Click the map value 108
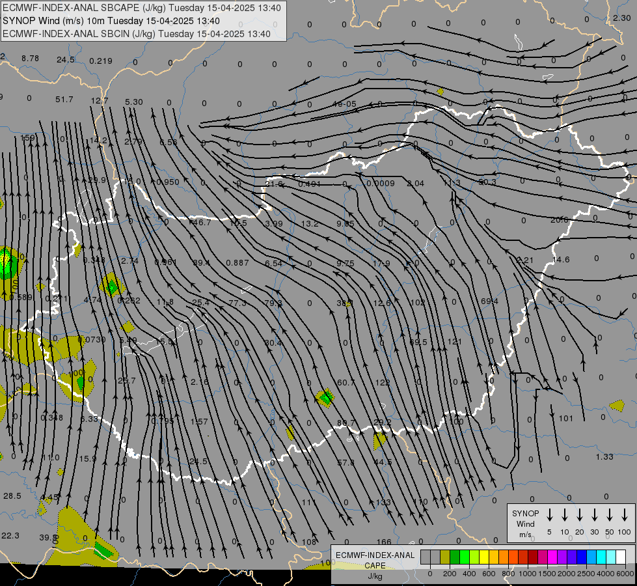637x586 pixels. click(x=309, y=542)
